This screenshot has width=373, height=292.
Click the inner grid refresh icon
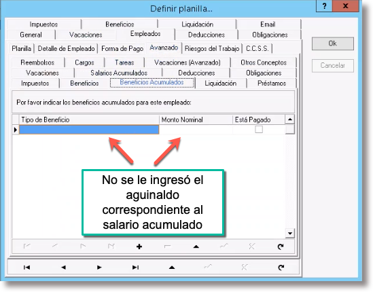pyautogui.click(x=281, y=247)
